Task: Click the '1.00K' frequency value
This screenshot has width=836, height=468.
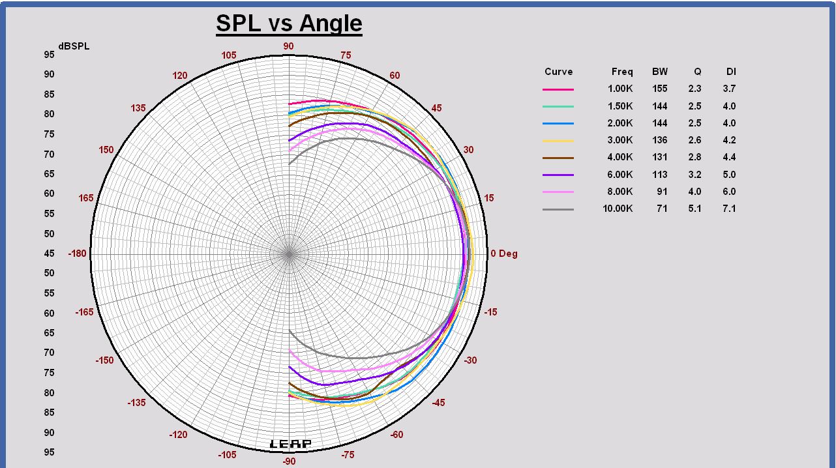Action: pyautogui.click(x=620, y=89)
